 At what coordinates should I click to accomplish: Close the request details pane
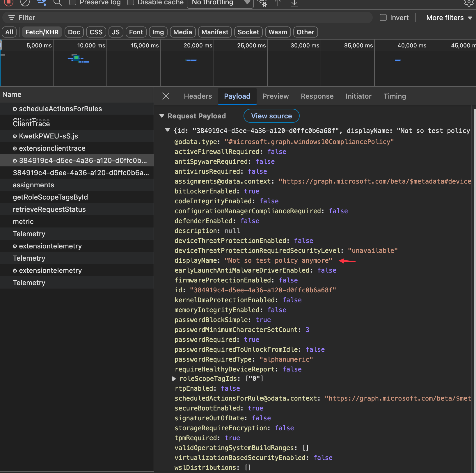click(x=166, y=96)
